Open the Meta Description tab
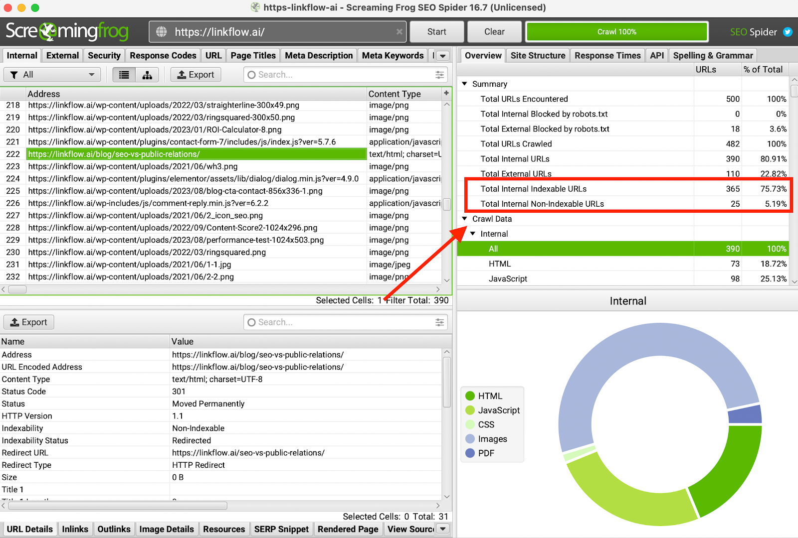Image resolution: width=798 pixels, height=538 pixels. click(x=319, y=55)
